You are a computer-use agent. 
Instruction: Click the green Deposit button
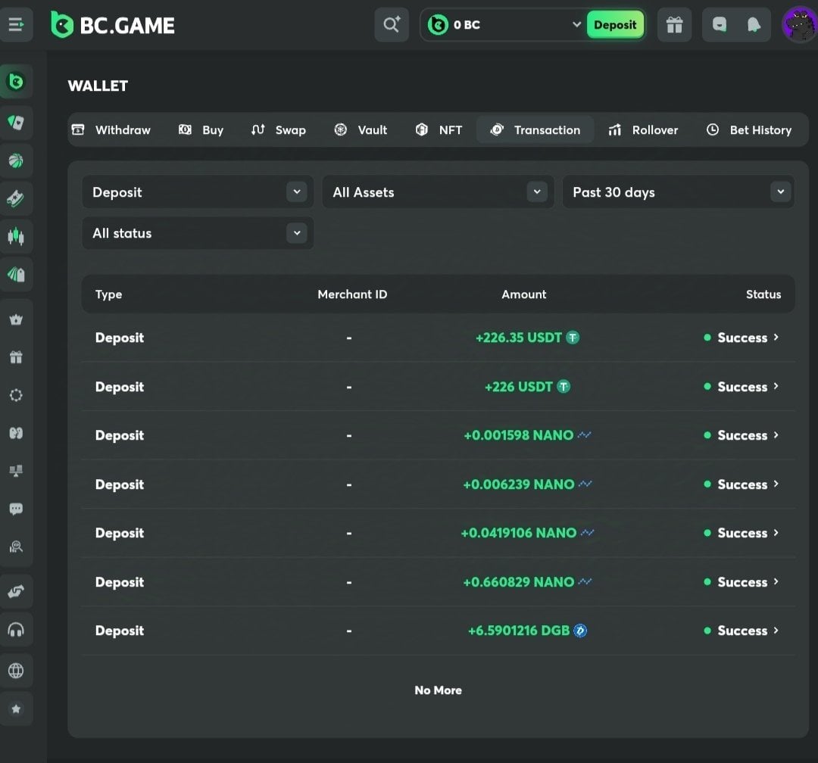click(615, 25)
